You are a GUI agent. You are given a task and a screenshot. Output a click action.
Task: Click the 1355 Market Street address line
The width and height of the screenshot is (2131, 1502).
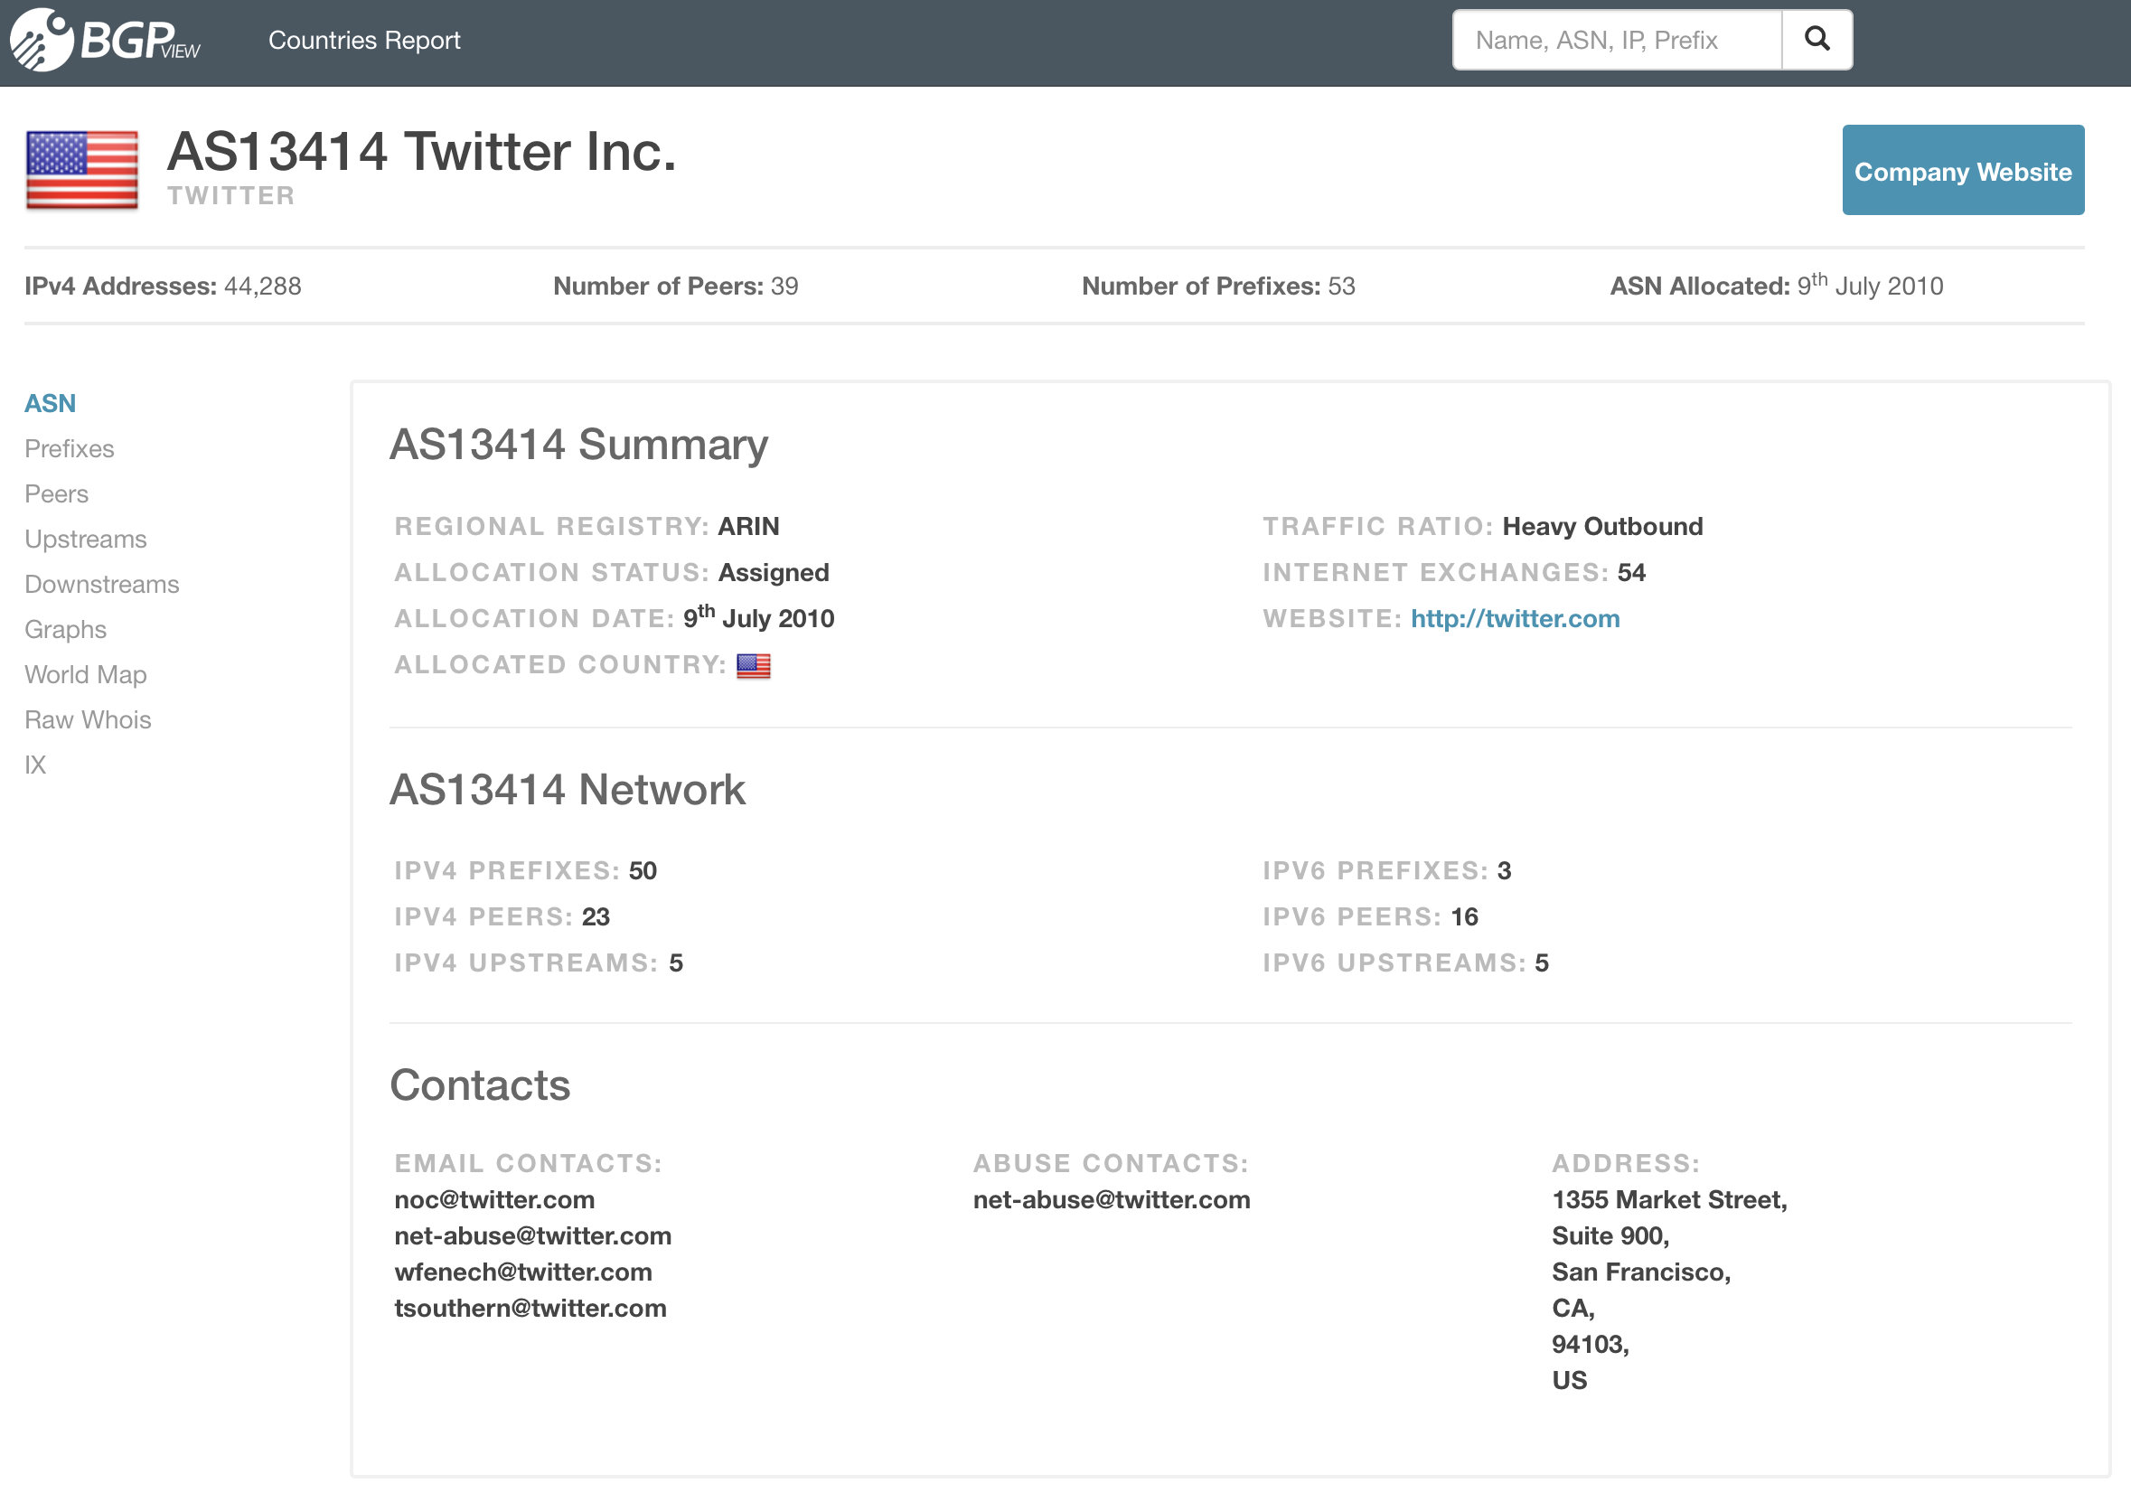[1669, 1199]
